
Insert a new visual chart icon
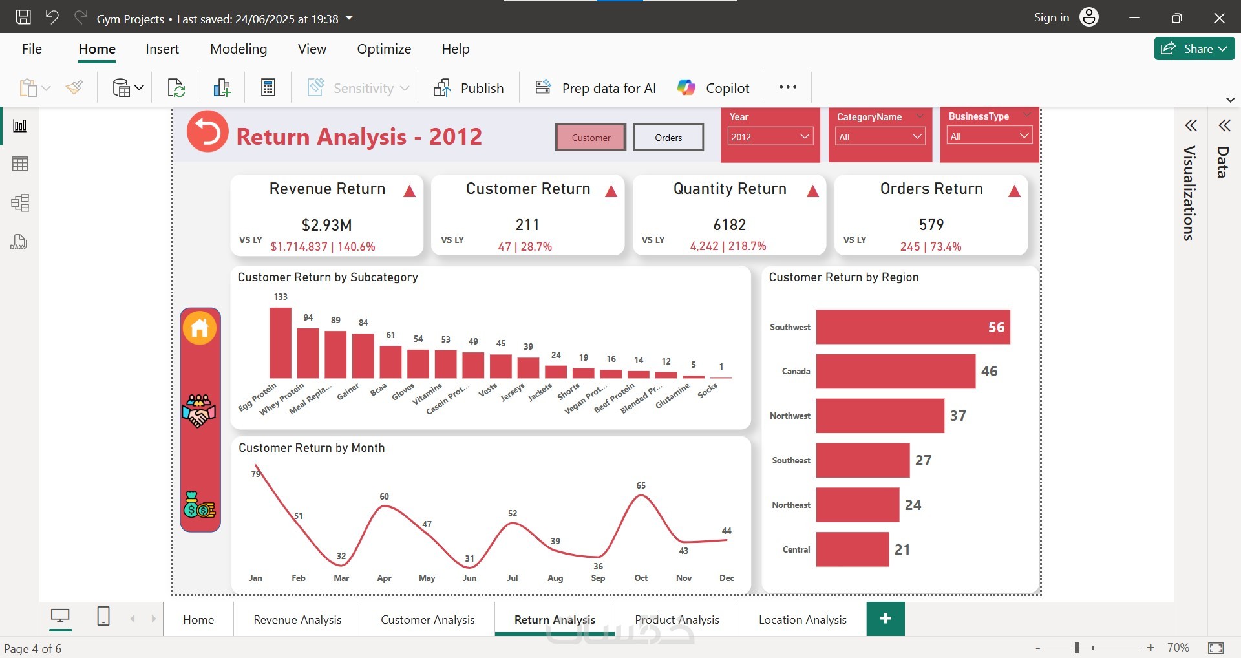coord(222,88)
